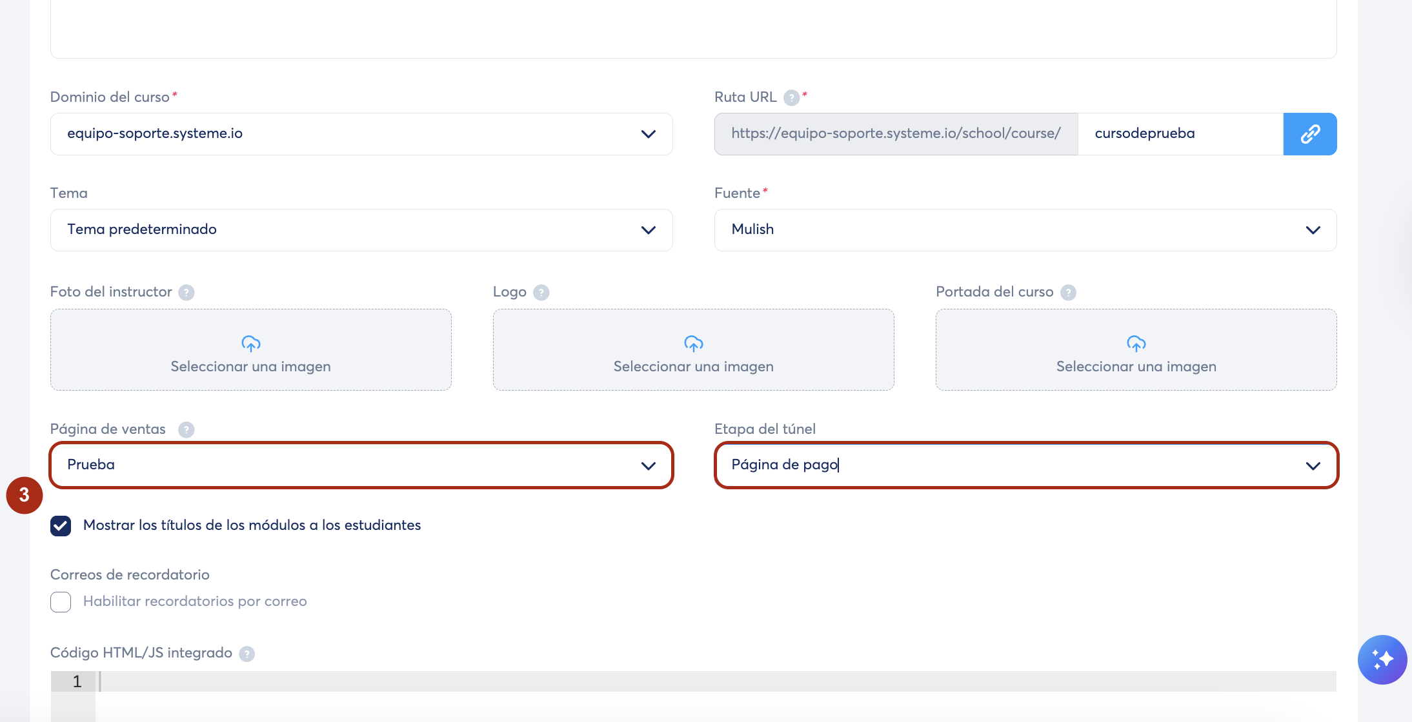Open the Dominio del curso dropdown
Viewport: 1412px width, 722px height.
point(361,134)
